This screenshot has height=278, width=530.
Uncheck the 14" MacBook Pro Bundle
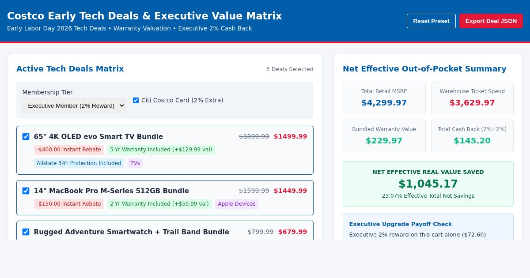(x=26, y=191)
